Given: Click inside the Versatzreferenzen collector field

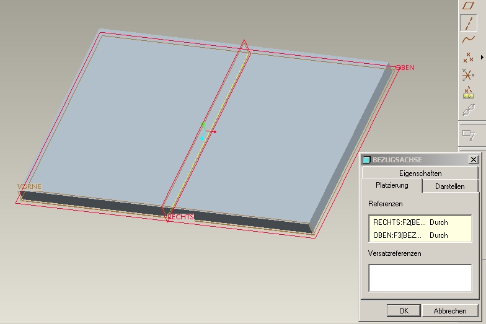Looking at the screenshot, I should [420, 278].
